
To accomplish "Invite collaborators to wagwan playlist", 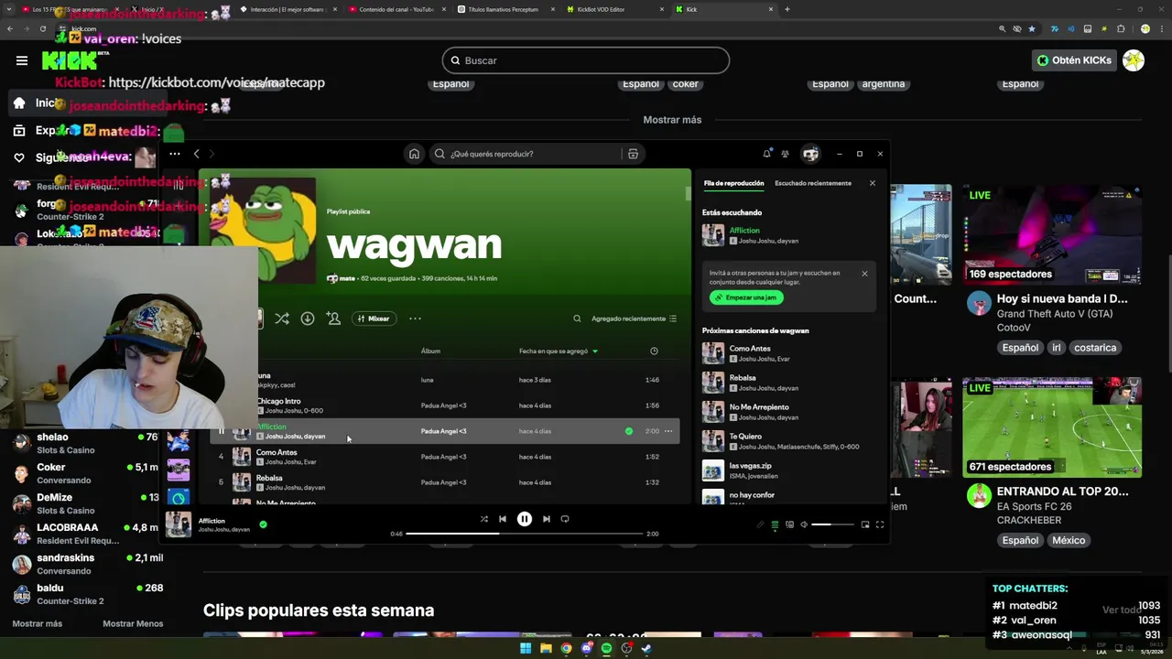I will [333, 319].
